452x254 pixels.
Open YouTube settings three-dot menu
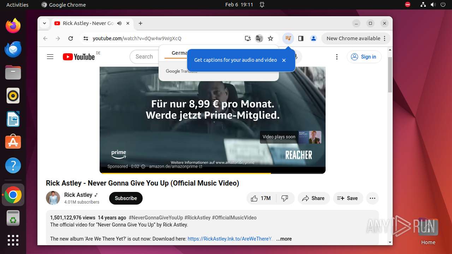click(x=337, y=57)
